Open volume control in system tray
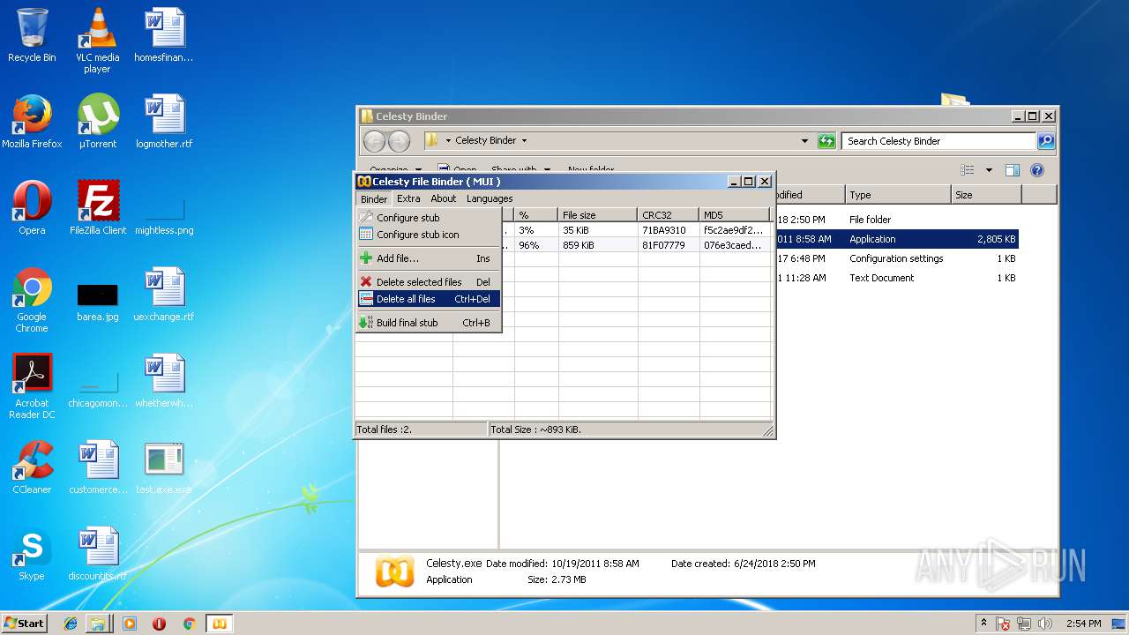The image size is (1129, 635). tap(1045, 624)
